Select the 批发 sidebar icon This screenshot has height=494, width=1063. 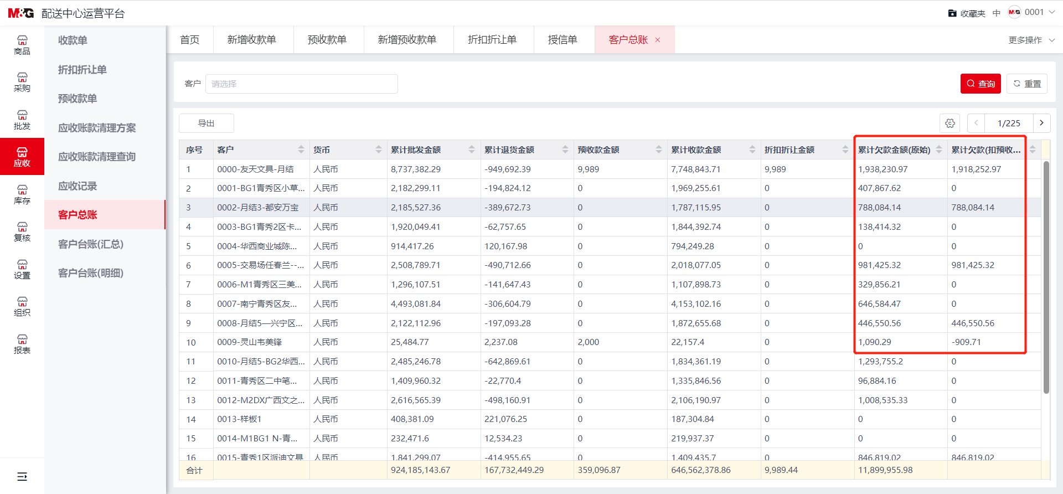(x=22, y=120)
